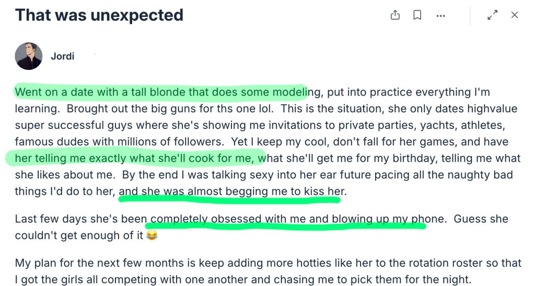The width and height of the screenshot is (535, 286).
Task: Click the laughing emoji in the post
Action: [152, 236]
